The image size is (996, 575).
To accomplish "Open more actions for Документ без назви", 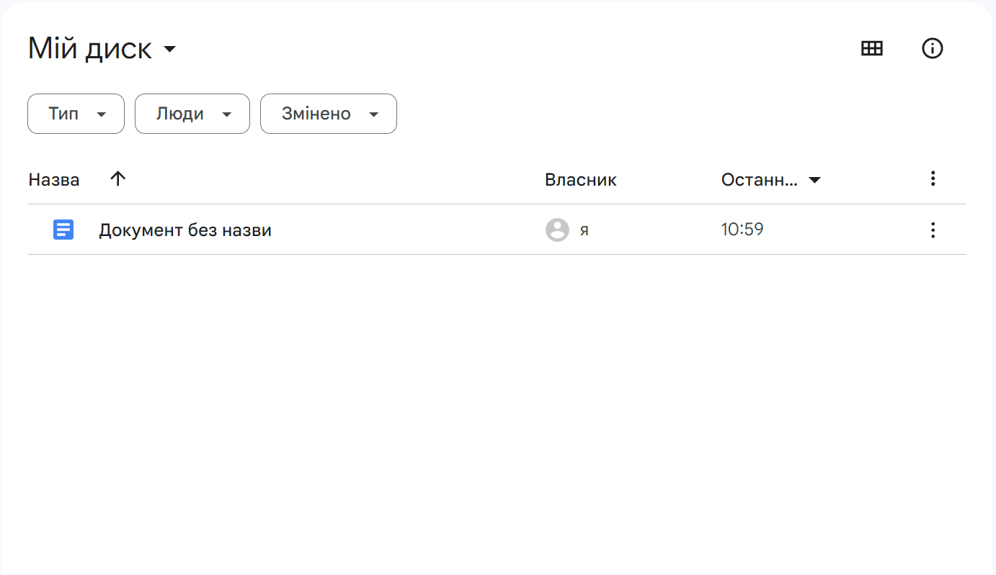I will click(933, 230).
